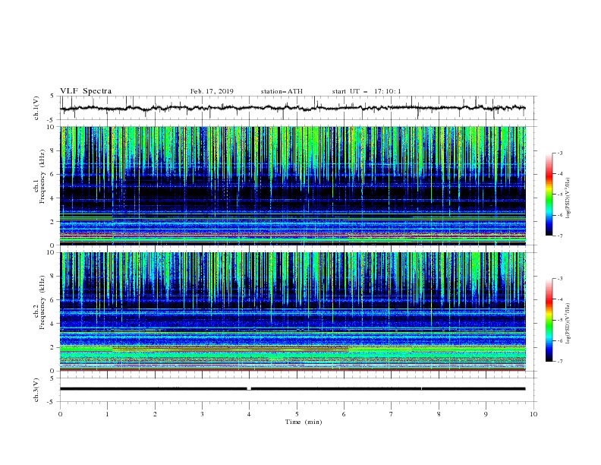
Task: Click the "1" tick on the time axis
Action: click(x=107, y=414)
